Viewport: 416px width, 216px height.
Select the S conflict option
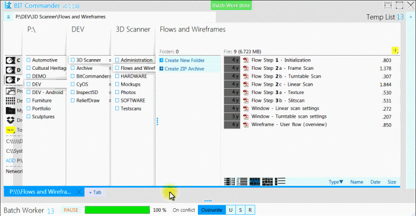pyautogui.click(x=240, y=210)
